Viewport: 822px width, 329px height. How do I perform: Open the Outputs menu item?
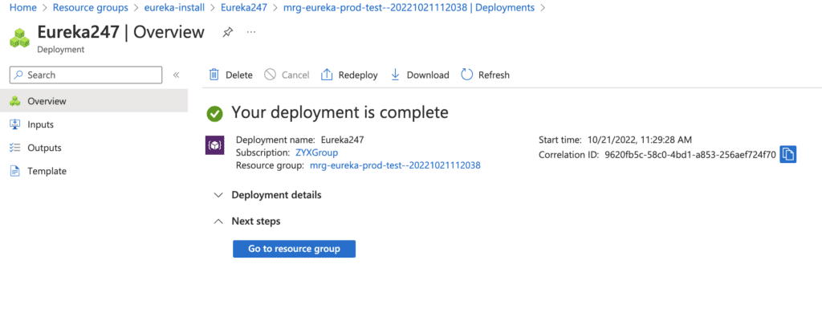(x=94, y=148)
